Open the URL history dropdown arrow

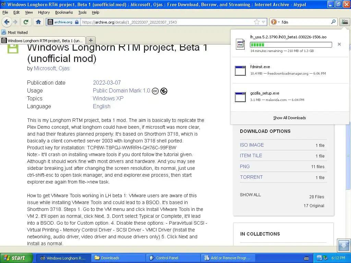(263, 22)
